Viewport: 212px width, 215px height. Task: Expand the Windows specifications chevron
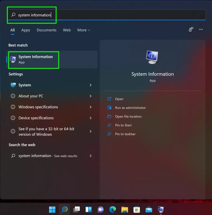(x=91, y=107)
